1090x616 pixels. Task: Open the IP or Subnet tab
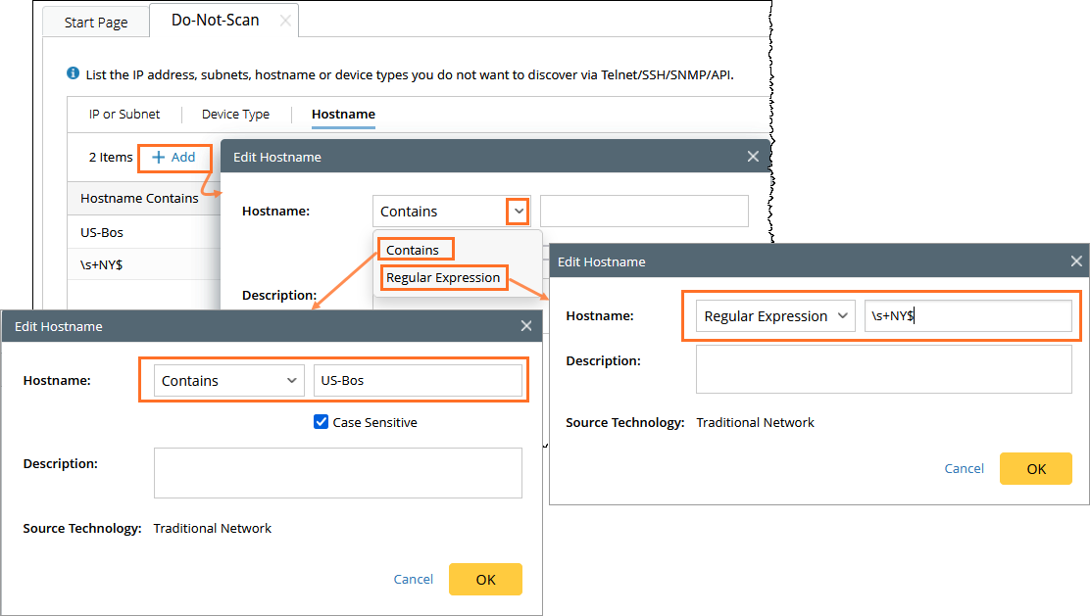(x=124, y=115)
